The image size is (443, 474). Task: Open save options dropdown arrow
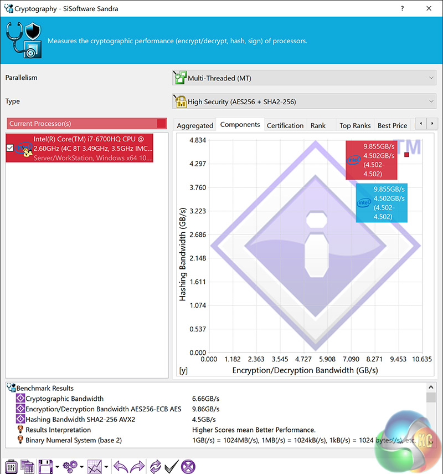57,467
